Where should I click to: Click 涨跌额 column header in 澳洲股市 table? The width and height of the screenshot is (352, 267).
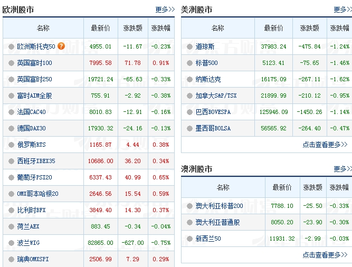tap(313, 187)
